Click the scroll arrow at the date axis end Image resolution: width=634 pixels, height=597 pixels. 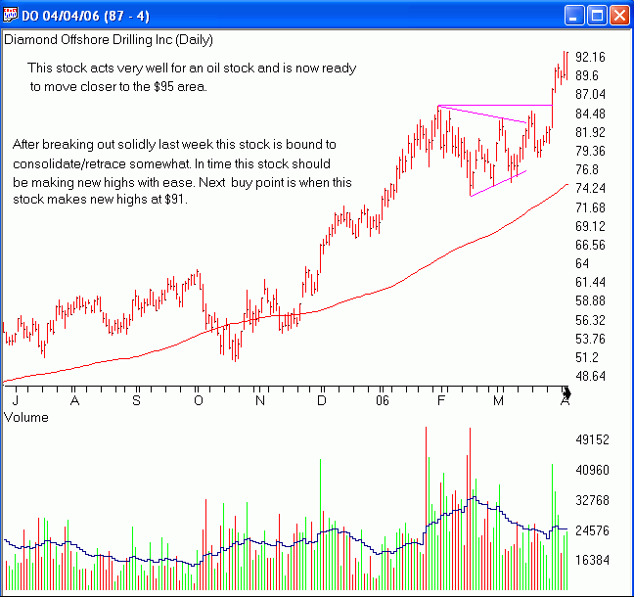tap(566, 392)
